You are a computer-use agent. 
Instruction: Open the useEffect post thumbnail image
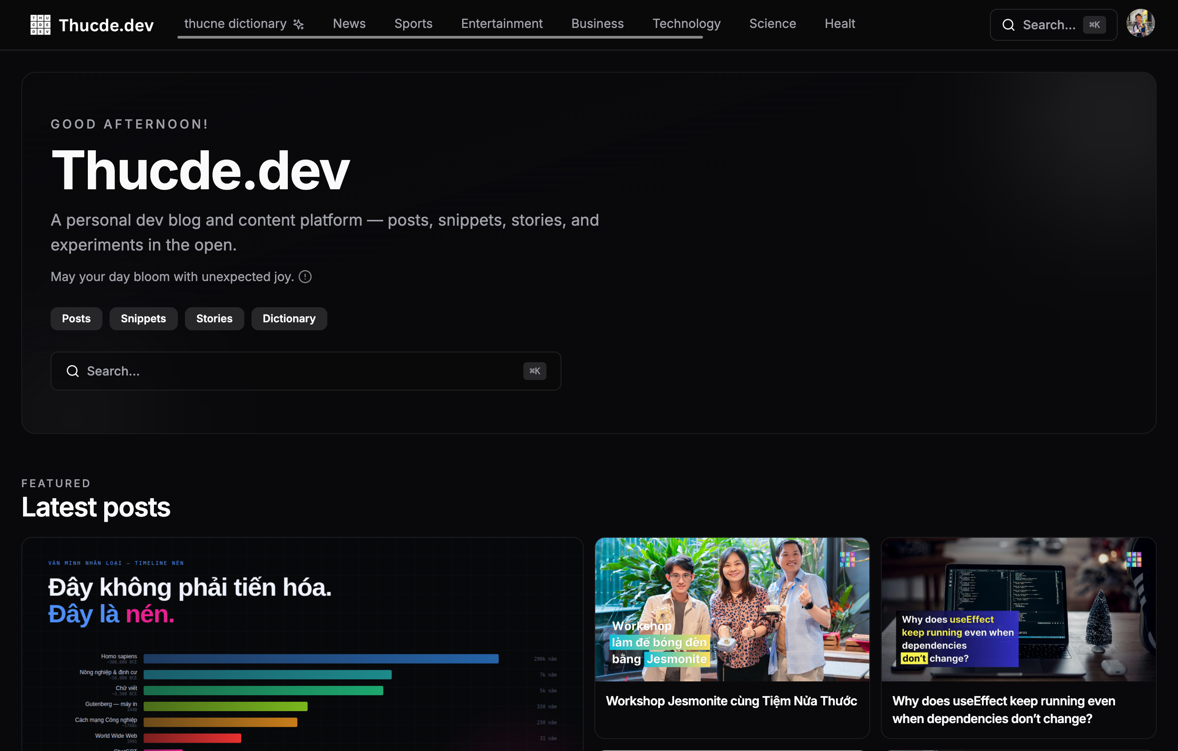point(1018,610)
